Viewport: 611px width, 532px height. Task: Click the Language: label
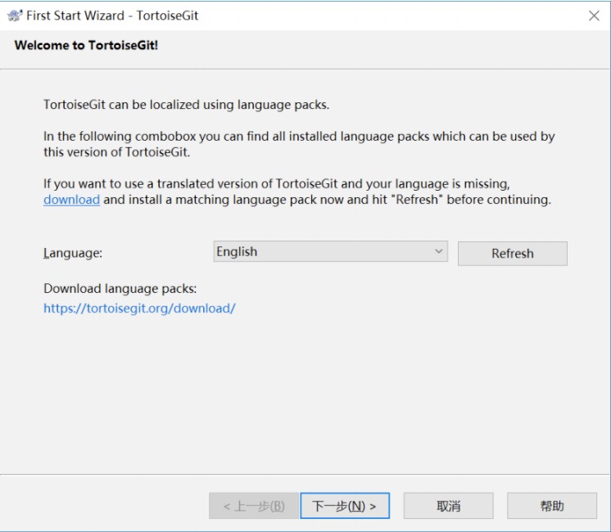tap(73, 253)
